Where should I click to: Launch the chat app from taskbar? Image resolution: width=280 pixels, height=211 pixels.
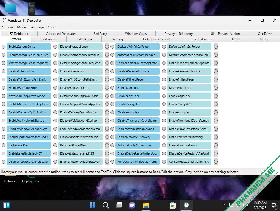click(x=132, y=205)
